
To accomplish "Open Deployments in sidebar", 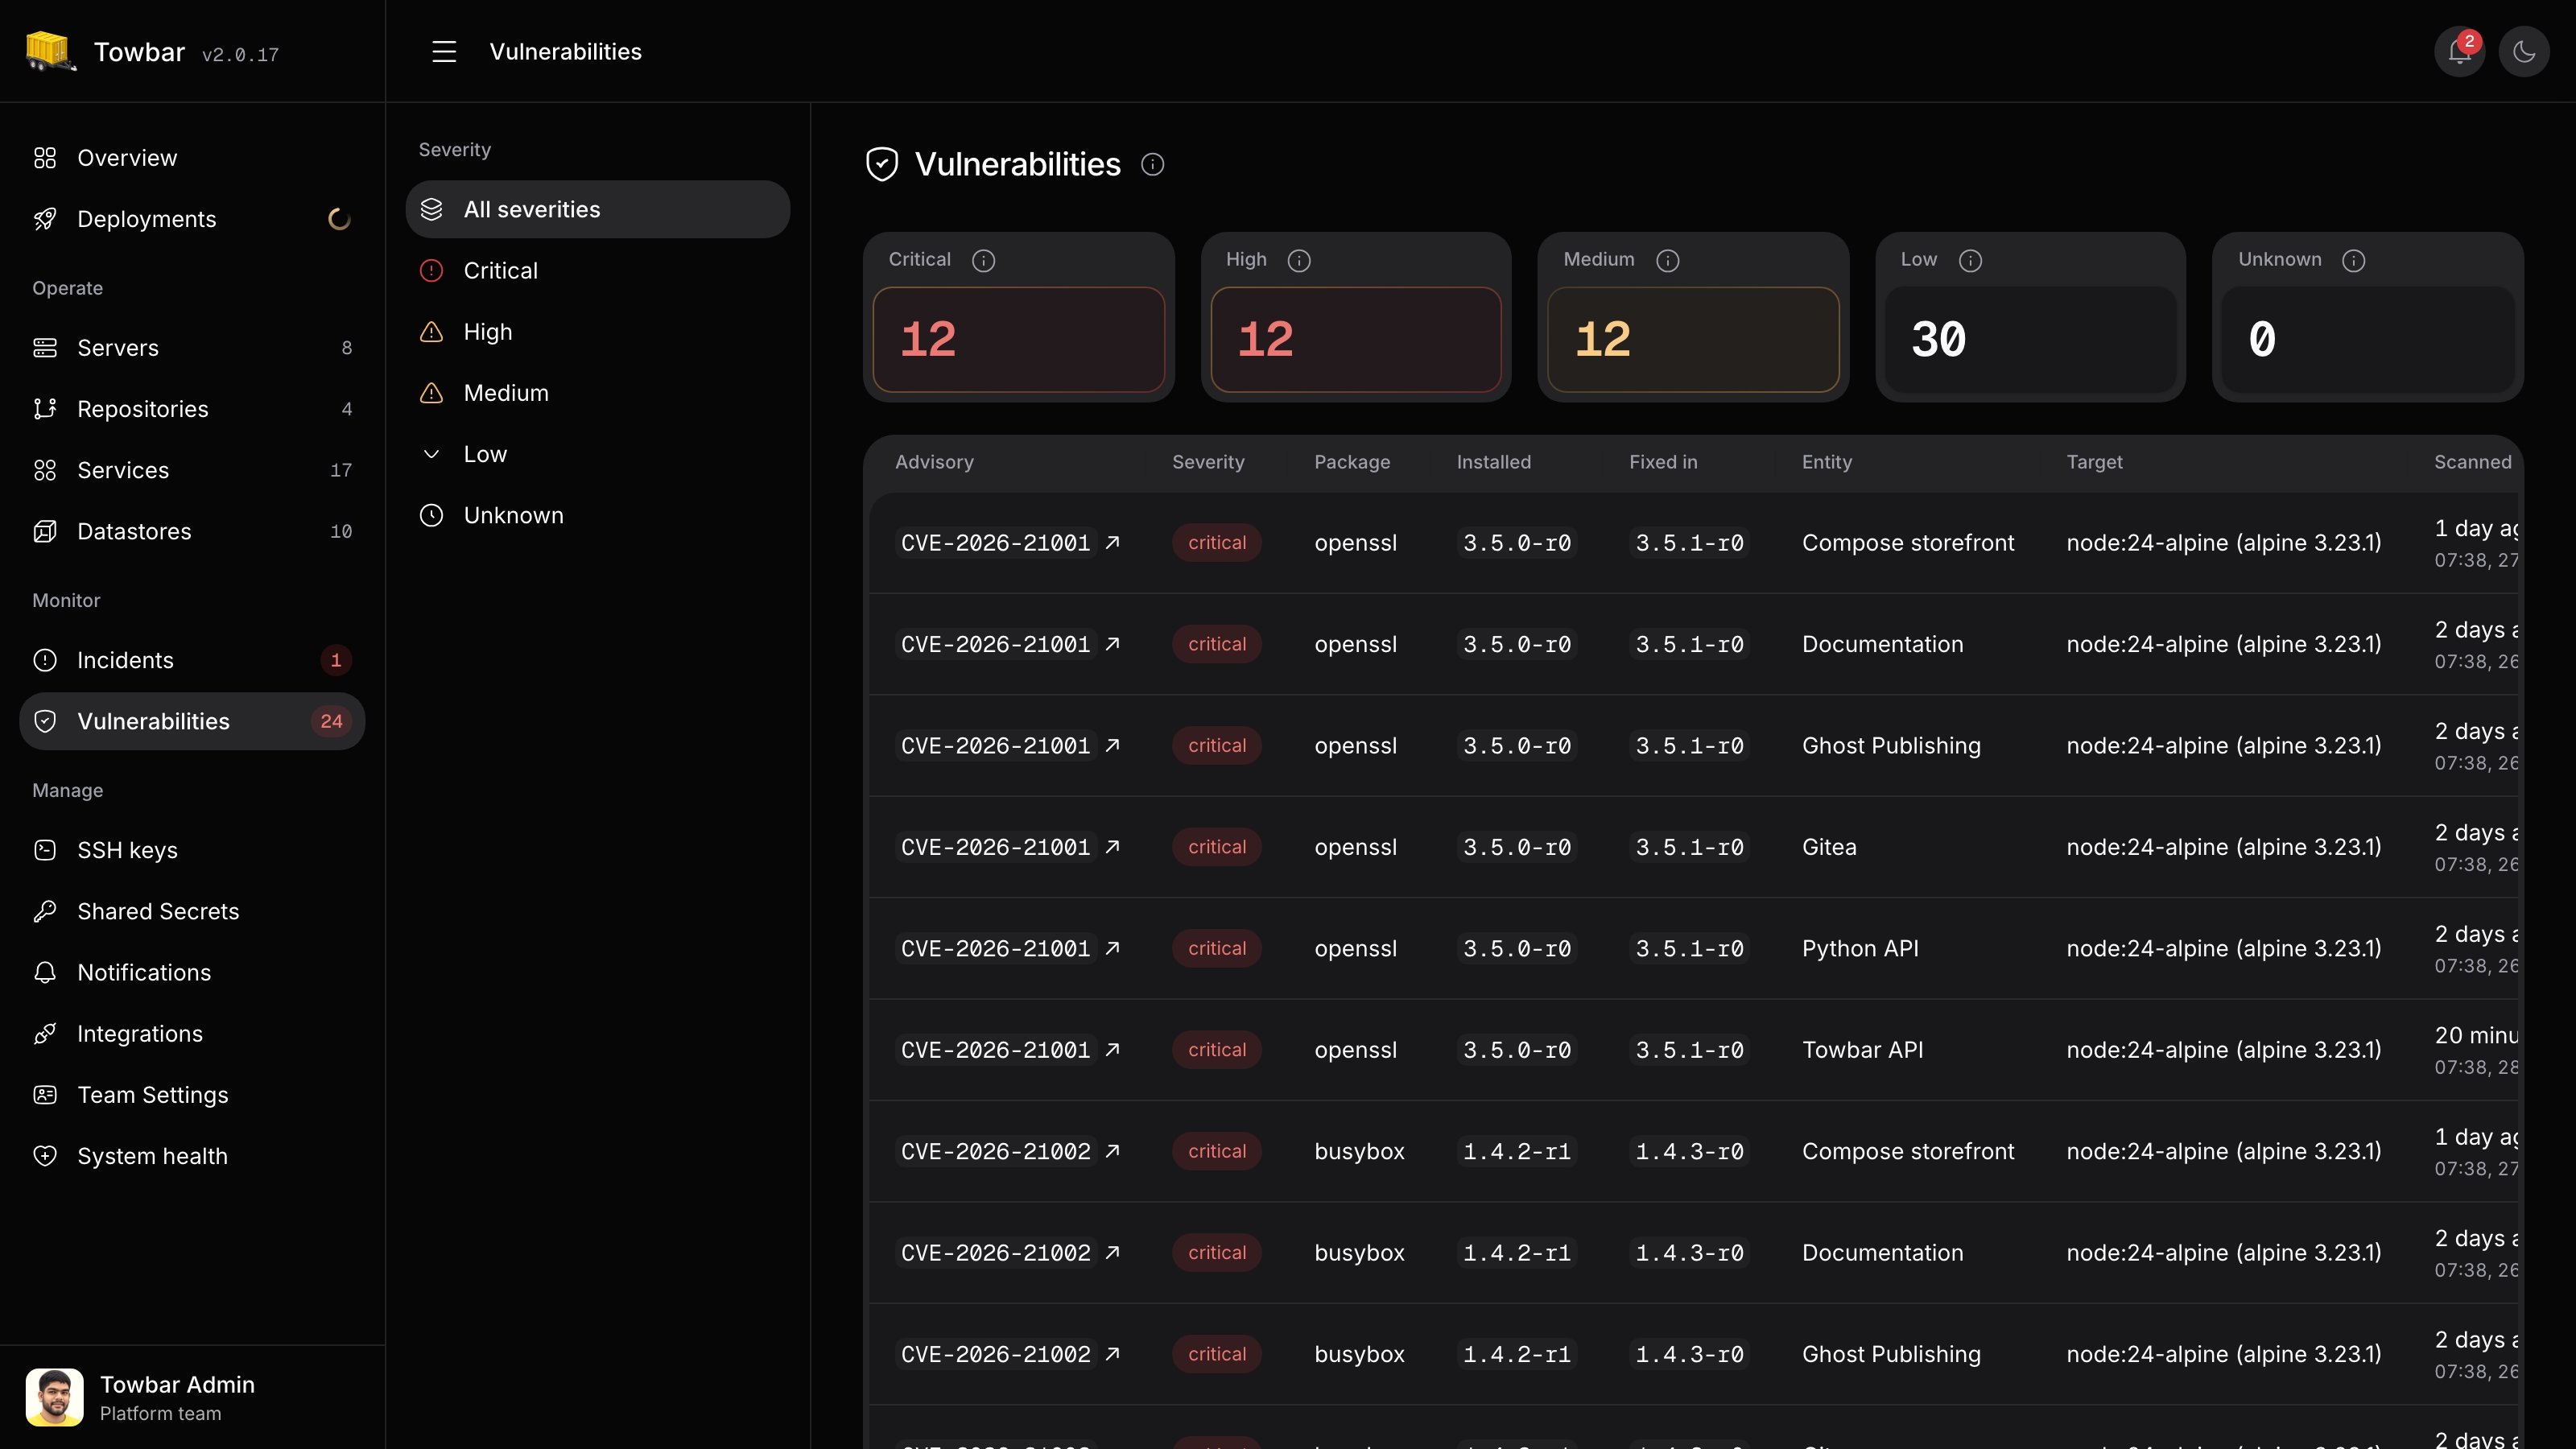I will 192,219.
